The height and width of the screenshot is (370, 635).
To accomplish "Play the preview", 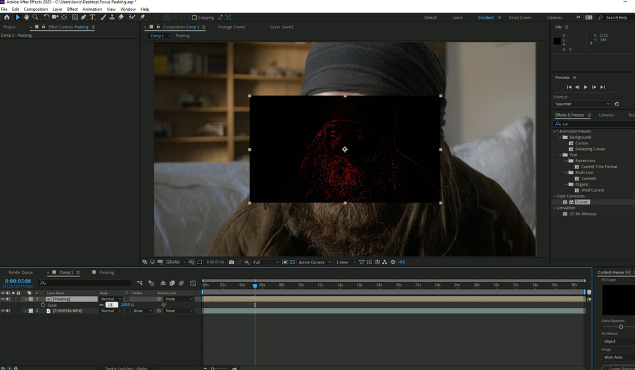I will click(x=585, y=87).
